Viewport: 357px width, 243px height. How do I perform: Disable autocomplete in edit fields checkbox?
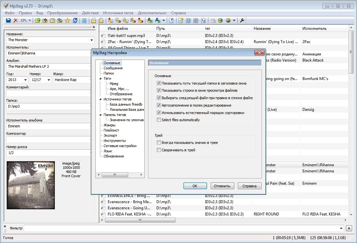point(159,105)
